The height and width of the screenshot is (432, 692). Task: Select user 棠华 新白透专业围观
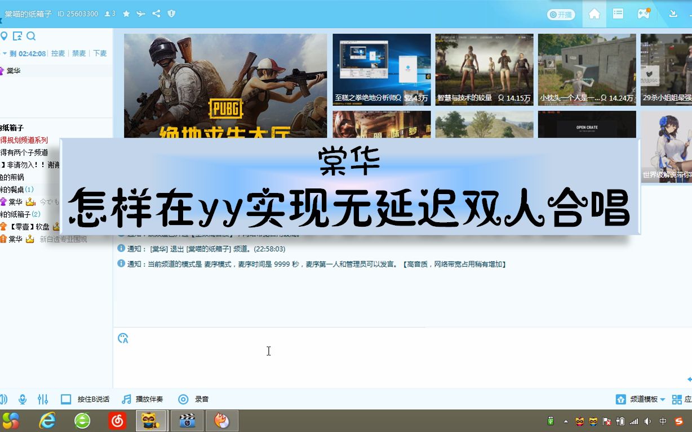click(x=44, y=239)
